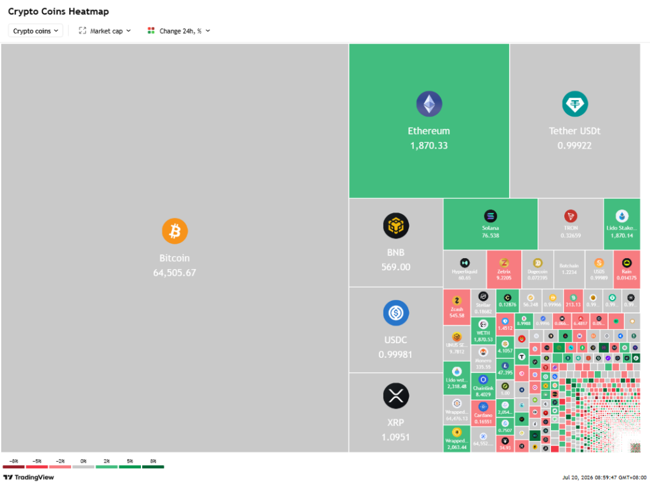
Task: Select the Zetrix coin icon
Action: [504, 263]
